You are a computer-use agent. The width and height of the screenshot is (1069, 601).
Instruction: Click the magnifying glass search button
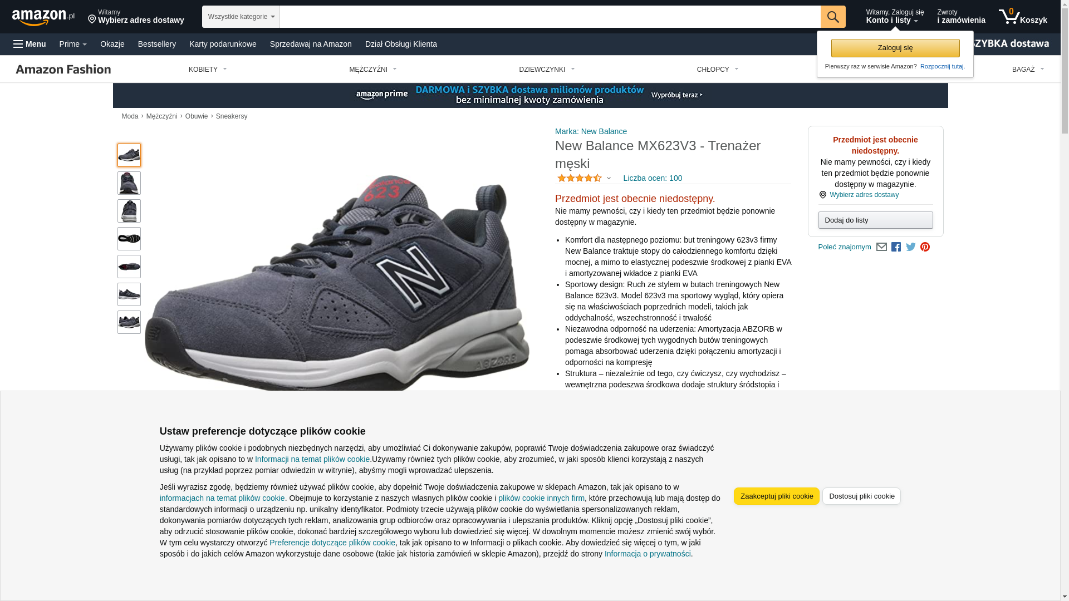pos(833,17)
